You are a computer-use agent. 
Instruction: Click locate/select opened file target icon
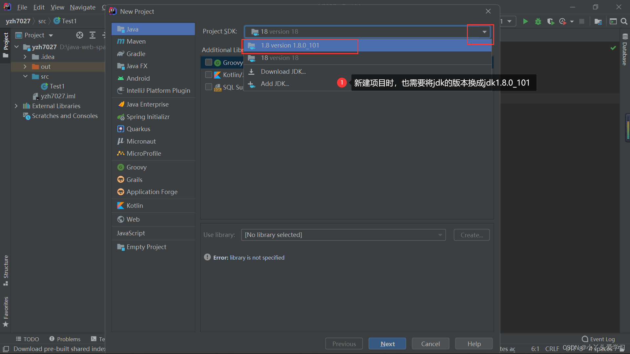[80, 35]
